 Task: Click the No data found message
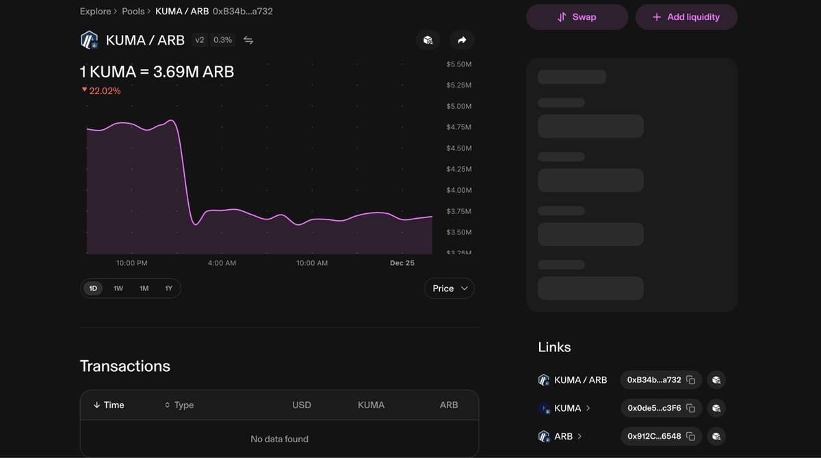[x=279, y=440]
